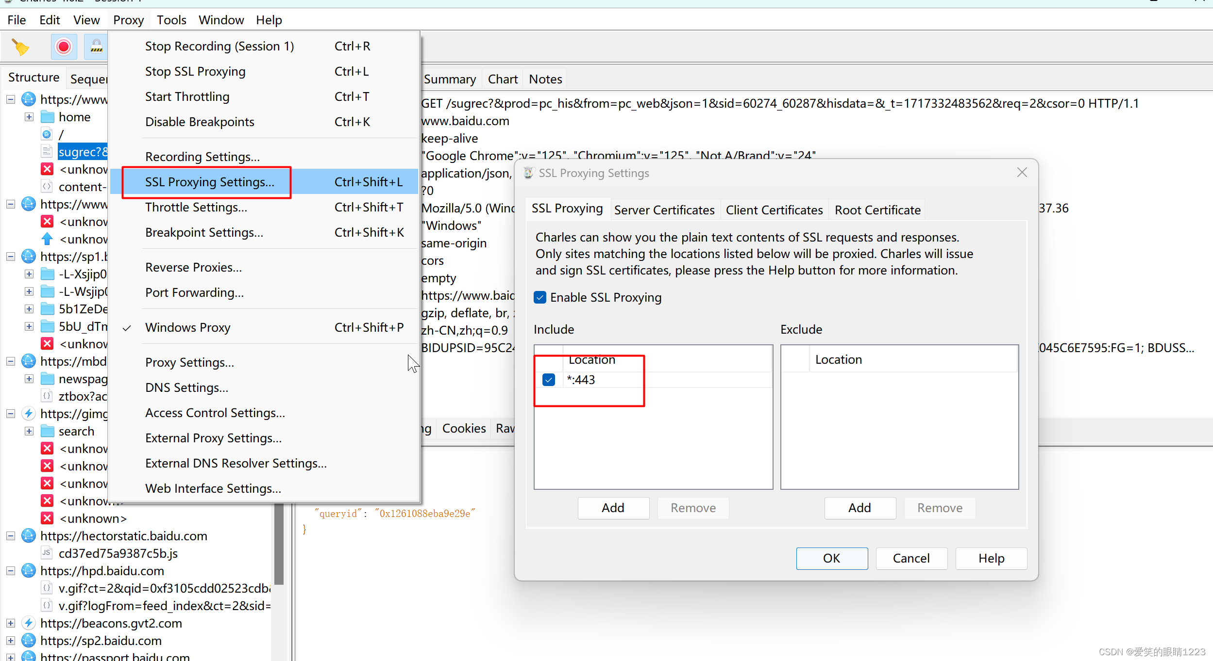Image resolution: width=1213 pixels, height=661 pixels.
Task: Click the structure panel vertical scrollbar
Action: point(279,543)
